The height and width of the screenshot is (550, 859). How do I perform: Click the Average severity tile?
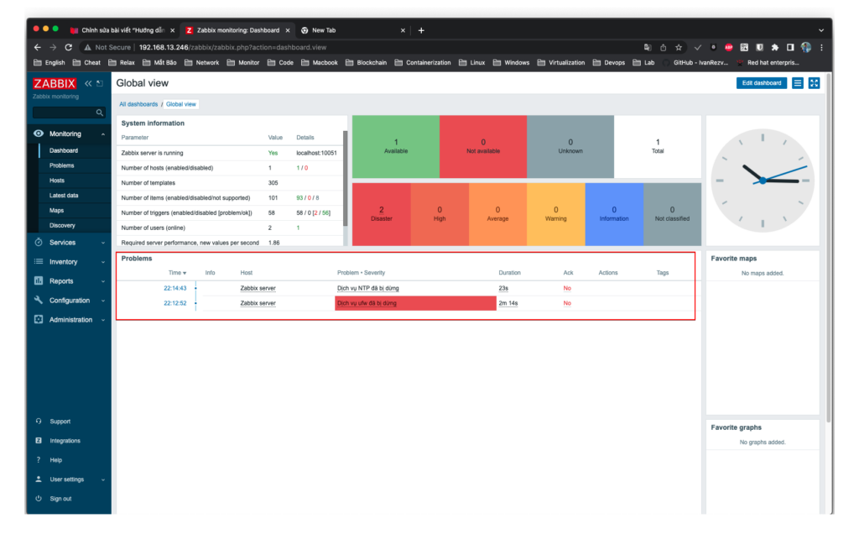coord(498,214)
